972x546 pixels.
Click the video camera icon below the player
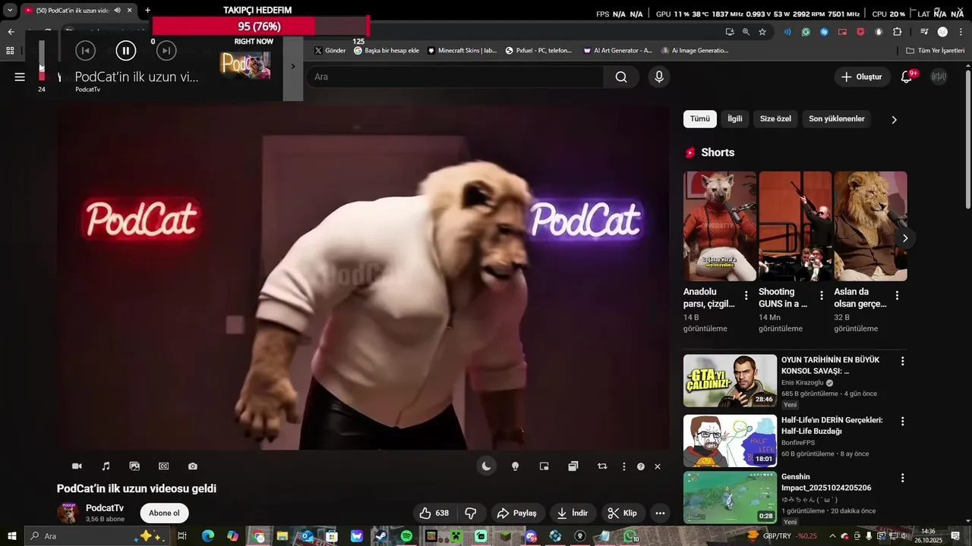tap(77, 466)
